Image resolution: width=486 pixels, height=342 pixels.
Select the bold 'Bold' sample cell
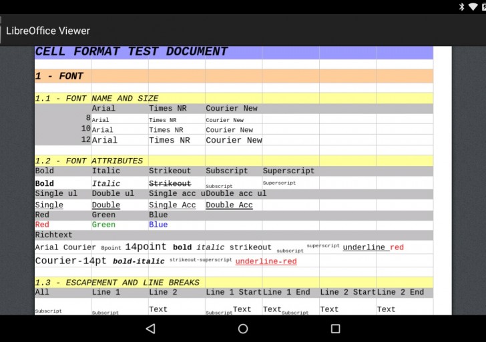tap(45, 183)
